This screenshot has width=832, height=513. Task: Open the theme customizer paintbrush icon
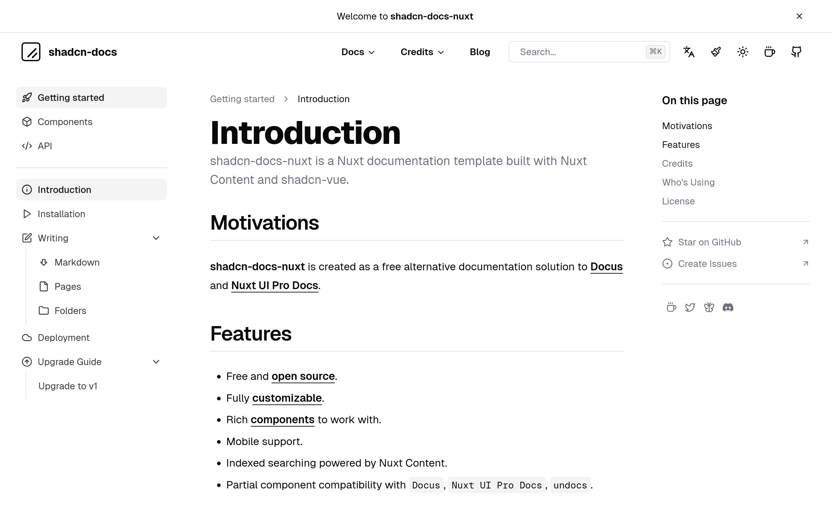point(716,52)
